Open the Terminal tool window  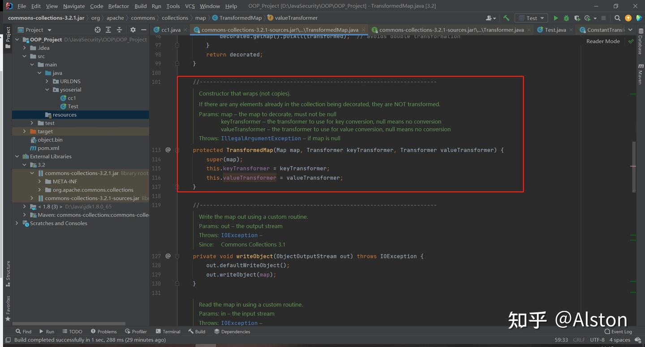tap(168, 332)
